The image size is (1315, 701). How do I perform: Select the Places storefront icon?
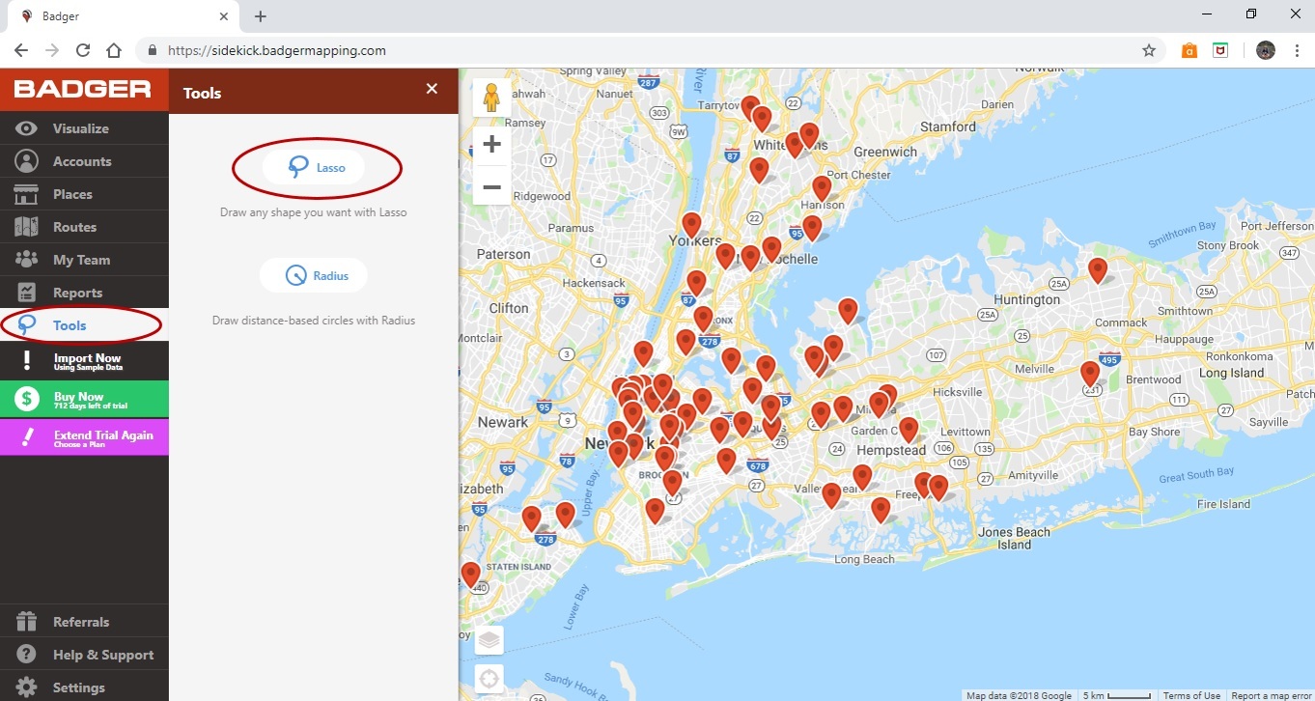27,194
